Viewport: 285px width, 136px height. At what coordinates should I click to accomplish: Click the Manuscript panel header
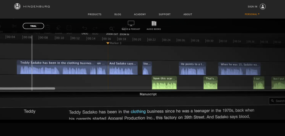(148, 94)
